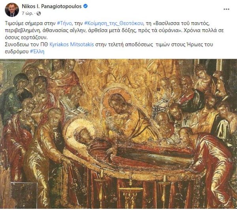Click the word ευδρόμου in the post
This screenshot has width=237, height=212.
17,52
